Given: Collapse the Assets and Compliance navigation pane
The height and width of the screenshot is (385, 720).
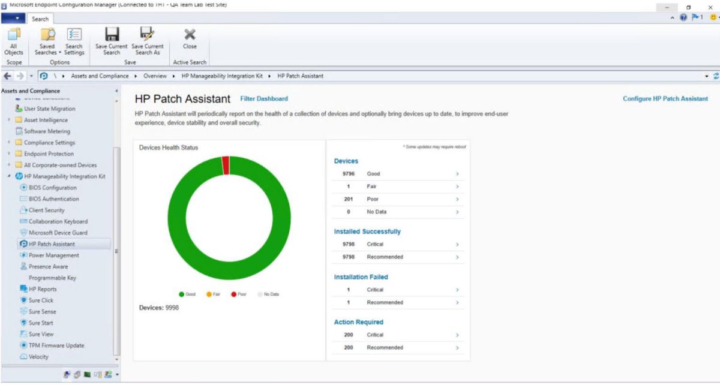Looking at the screenshot, I should (x=116, y=91).
